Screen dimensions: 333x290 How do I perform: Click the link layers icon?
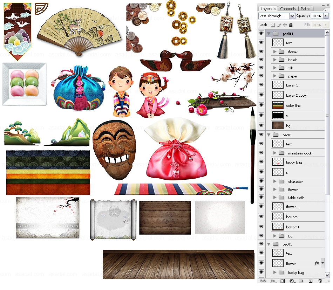pos(263,281)
